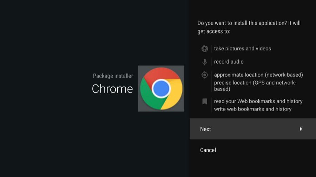
Task: Select the 'take pictures and videos' permission
Action: [x=242, y=49]
